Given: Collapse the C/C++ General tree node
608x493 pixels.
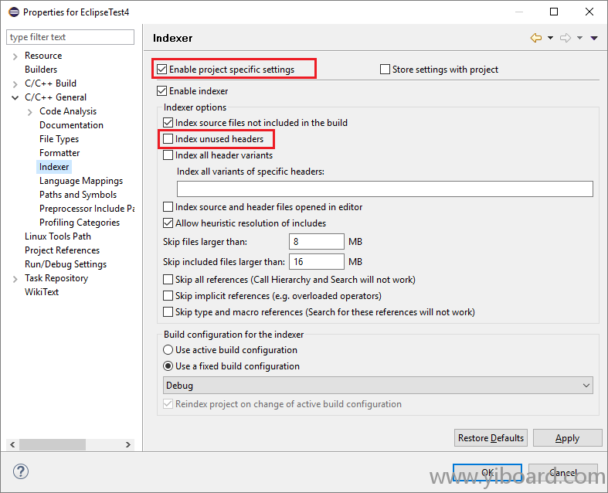Looking at the screenshot, I should point(15,97).
